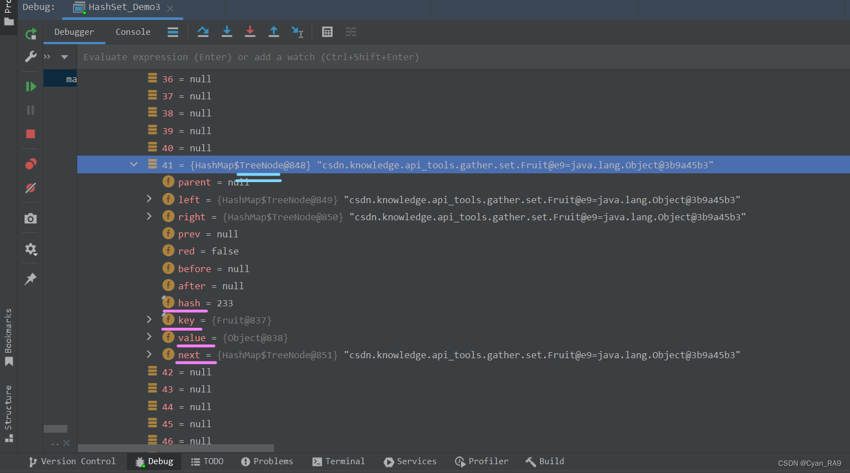
Task: Open the Bookmarks side panel
Action: [8, 337]
